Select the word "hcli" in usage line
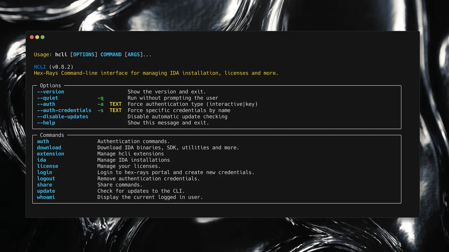The image size is (449, 252). (61, 55)
